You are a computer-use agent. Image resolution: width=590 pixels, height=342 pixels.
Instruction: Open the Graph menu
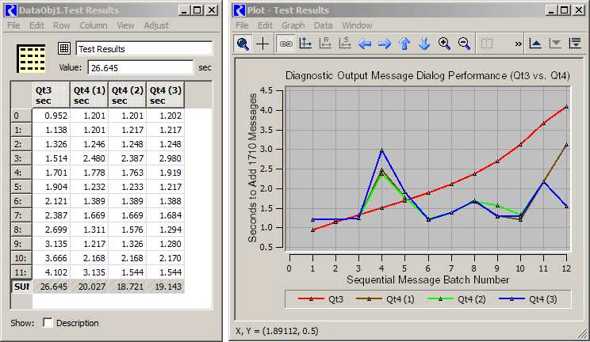293,25
